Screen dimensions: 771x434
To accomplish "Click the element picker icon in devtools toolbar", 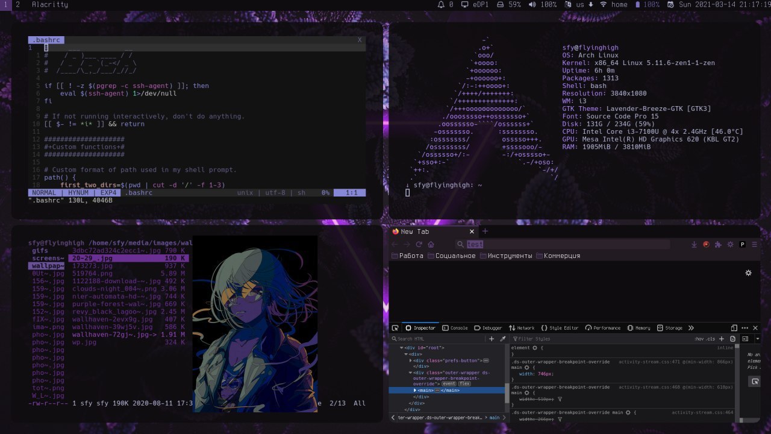I will 395,328.
